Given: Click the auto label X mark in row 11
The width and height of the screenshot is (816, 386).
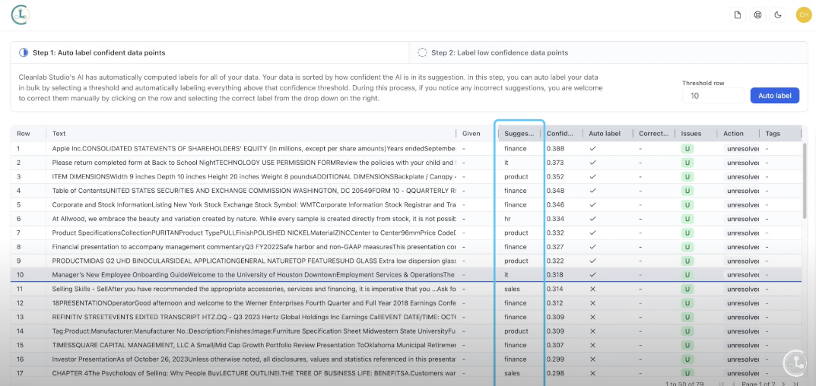Looking at the screenshot, I should pos(592,289).
